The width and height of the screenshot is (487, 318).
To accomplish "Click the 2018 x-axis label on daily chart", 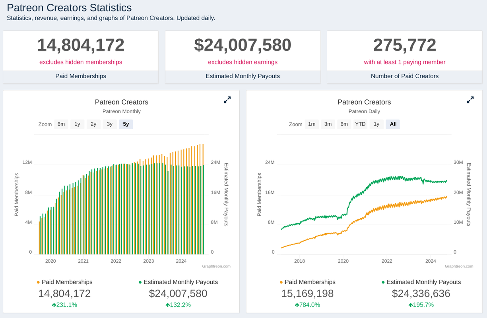I will coord(299,261).
